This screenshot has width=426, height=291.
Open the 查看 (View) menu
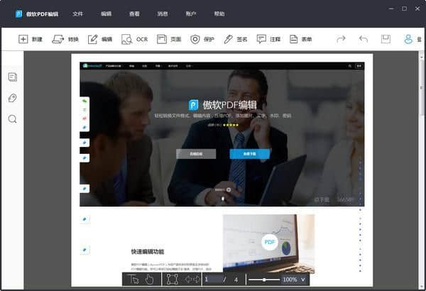point(134,13)
